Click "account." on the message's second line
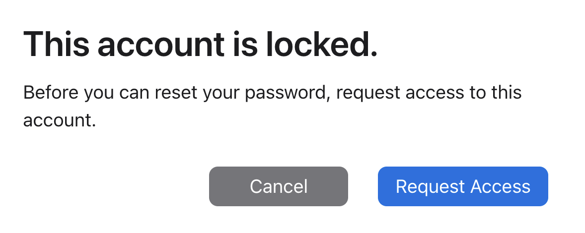The image size is (585, 233). 59,121
